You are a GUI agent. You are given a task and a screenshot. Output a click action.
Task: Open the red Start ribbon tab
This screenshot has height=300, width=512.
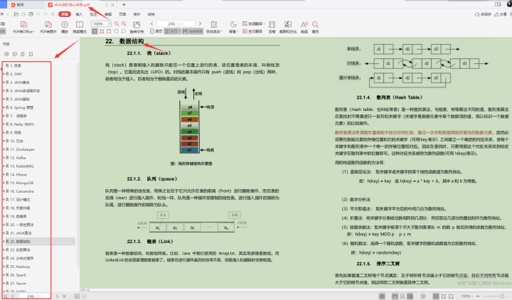(65, 14)
